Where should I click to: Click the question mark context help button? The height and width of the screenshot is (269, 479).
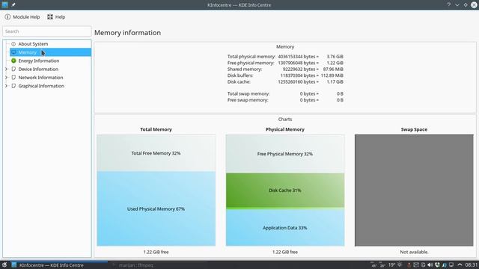(449, 4)
